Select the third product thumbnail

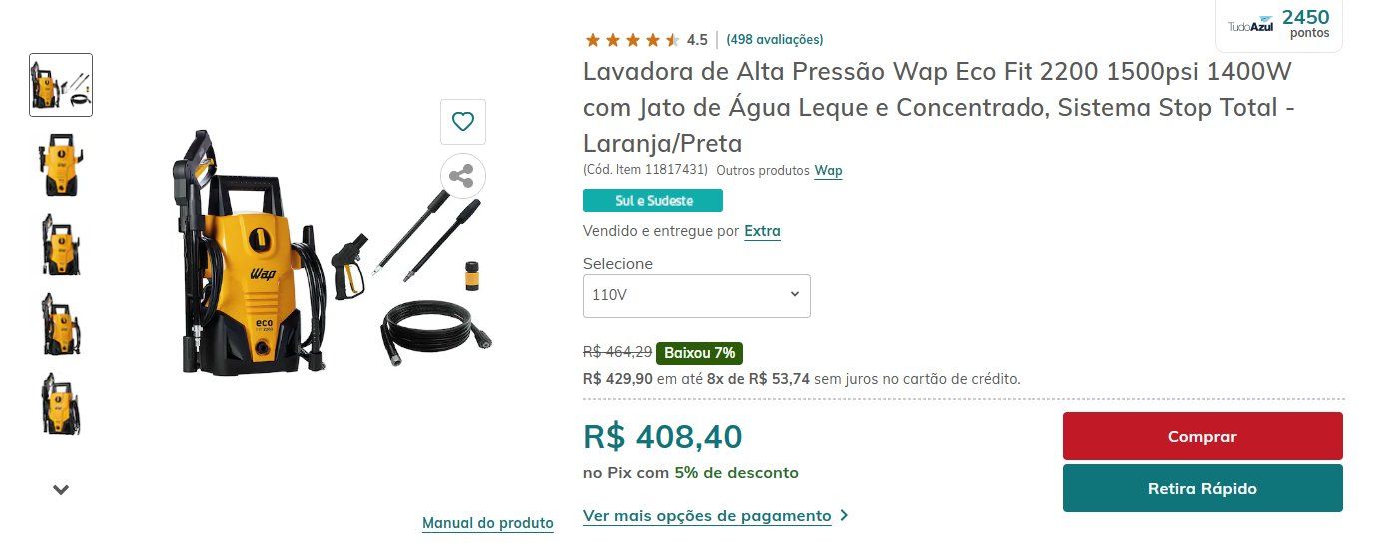coord(61,245)
